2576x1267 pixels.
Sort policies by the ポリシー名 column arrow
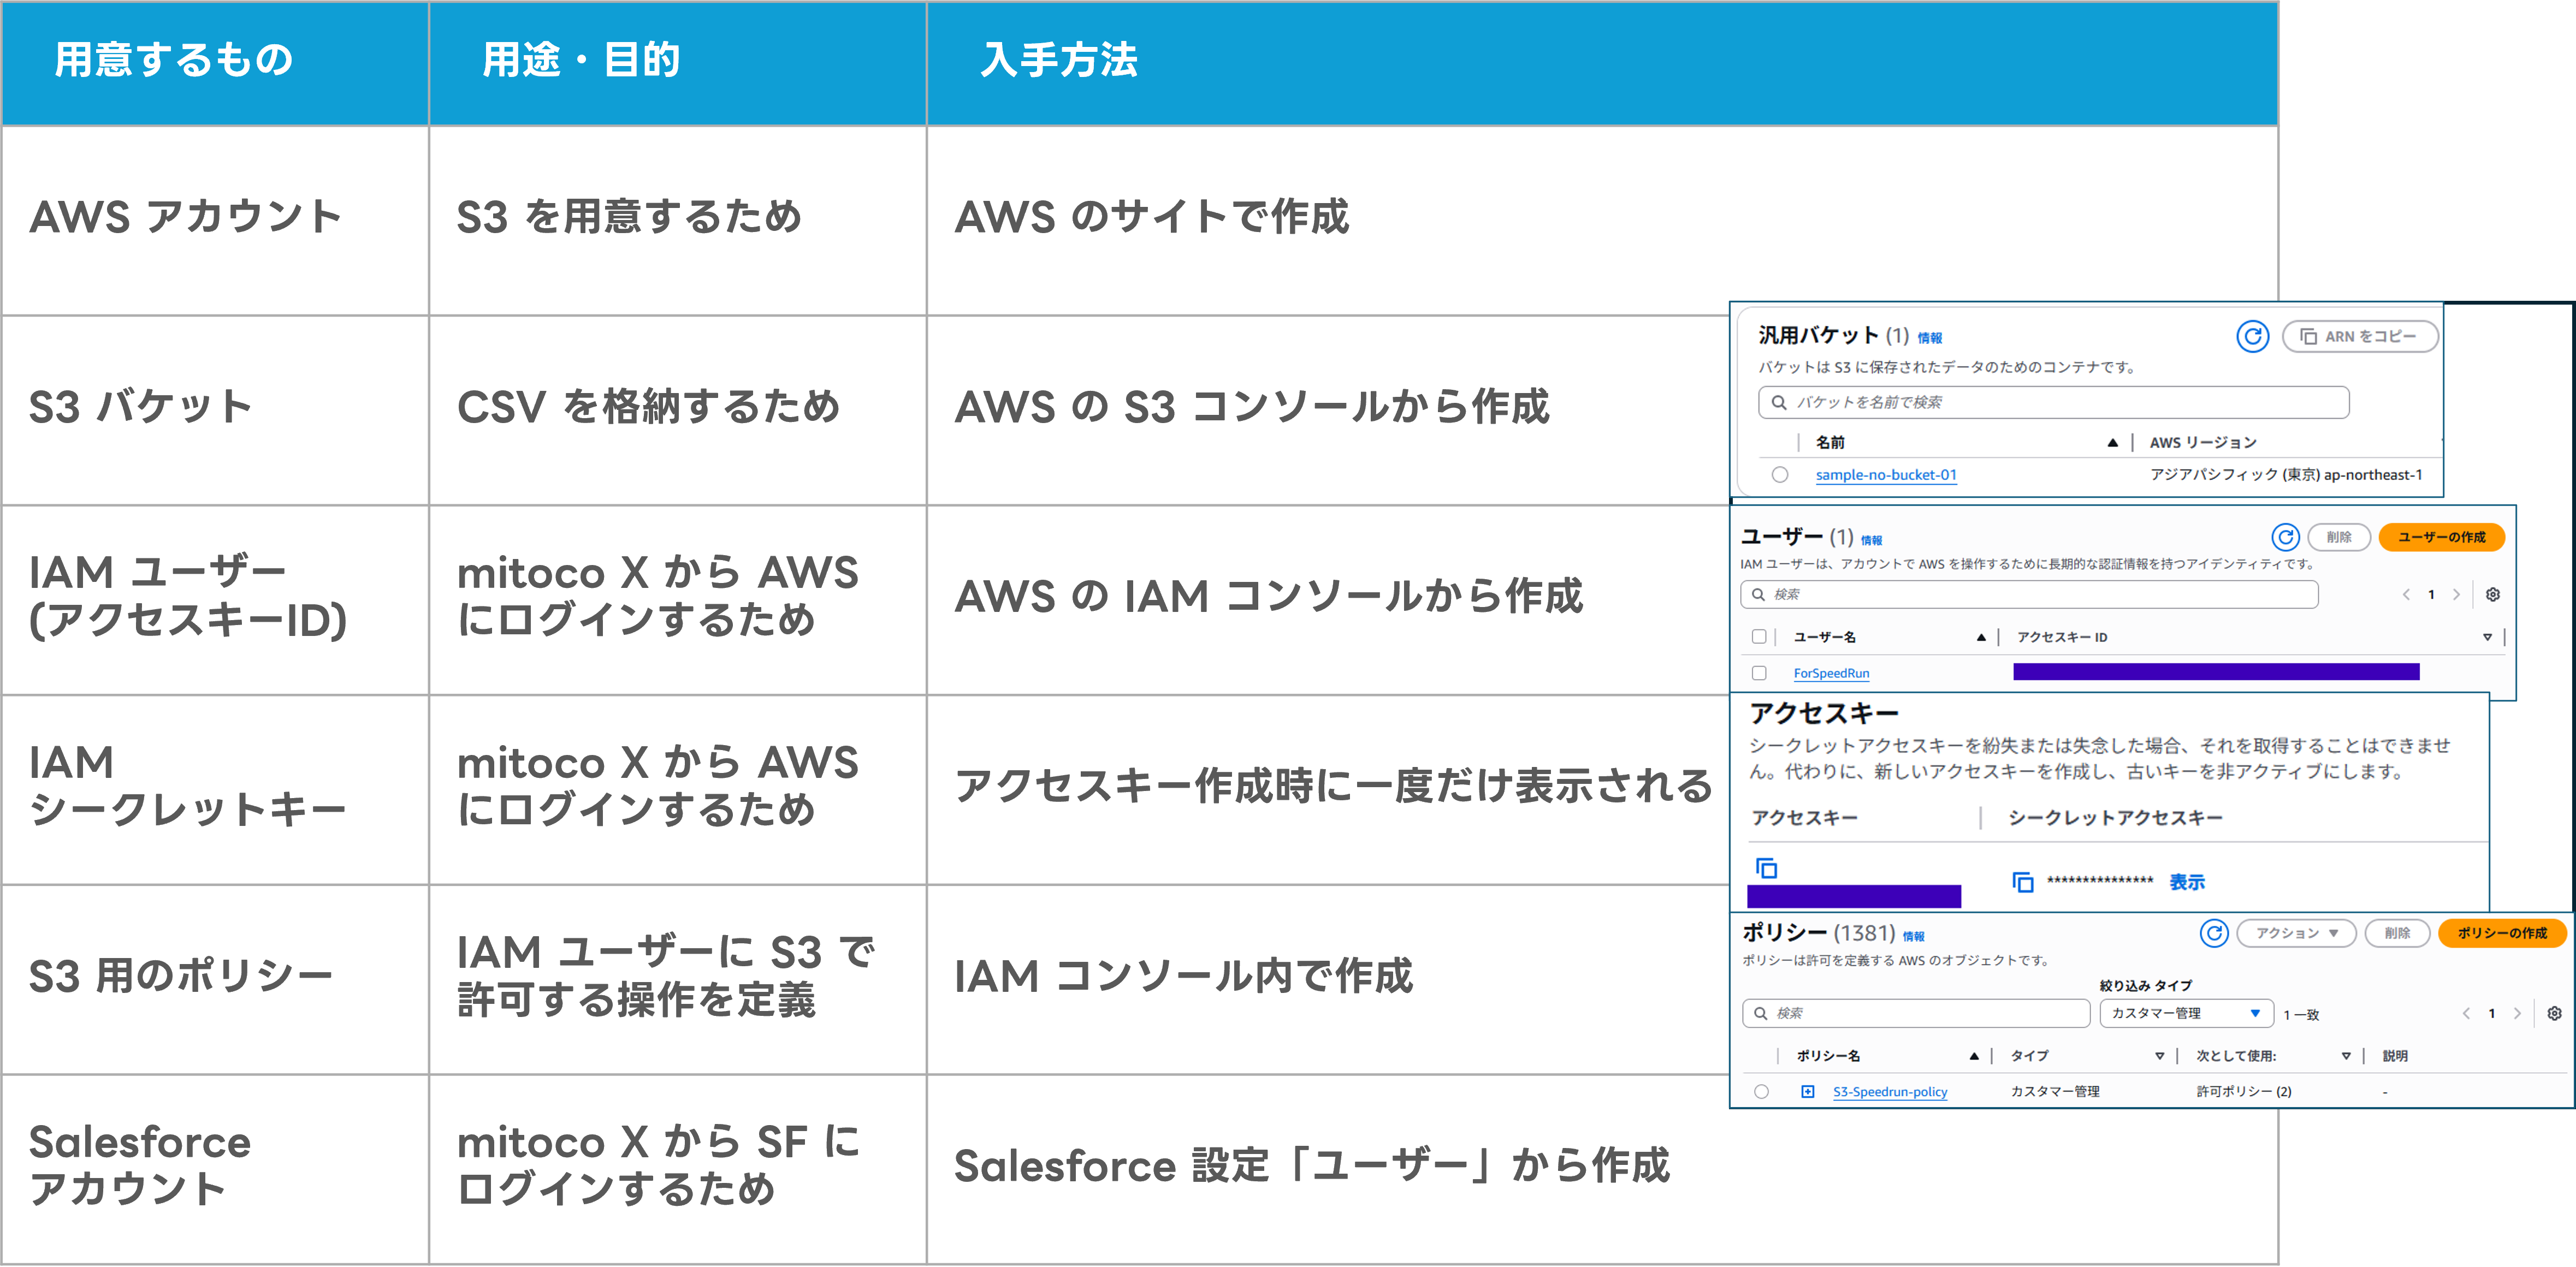pos(1973,1056)
